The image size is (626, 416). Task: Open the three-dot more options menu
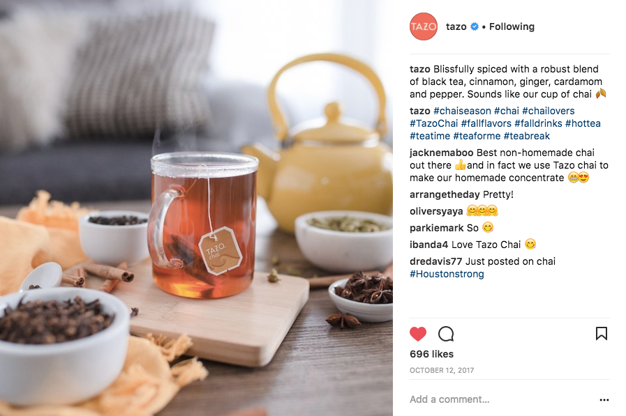[604, 400]
